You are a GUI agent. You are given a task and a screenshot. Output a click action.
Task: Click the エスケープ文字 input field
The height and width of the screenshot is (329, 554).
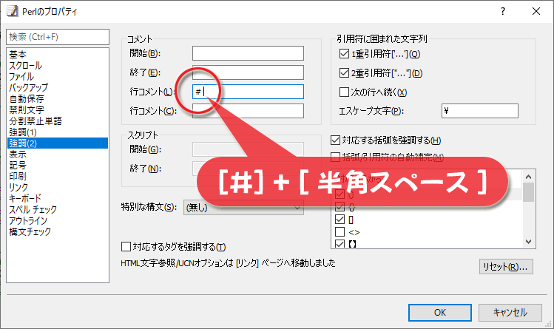(480, 111)
